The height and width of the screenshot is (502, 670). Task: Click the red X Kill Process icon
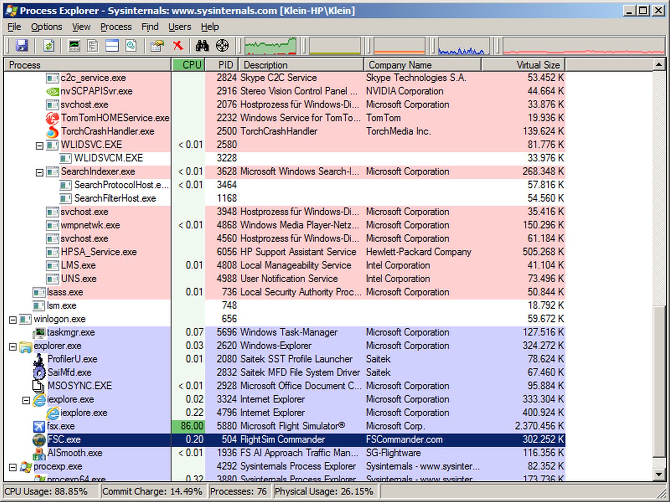pos(178,46)
